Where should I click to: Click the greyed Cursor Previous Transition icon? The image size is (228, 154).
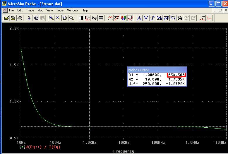tap(193, 18)
